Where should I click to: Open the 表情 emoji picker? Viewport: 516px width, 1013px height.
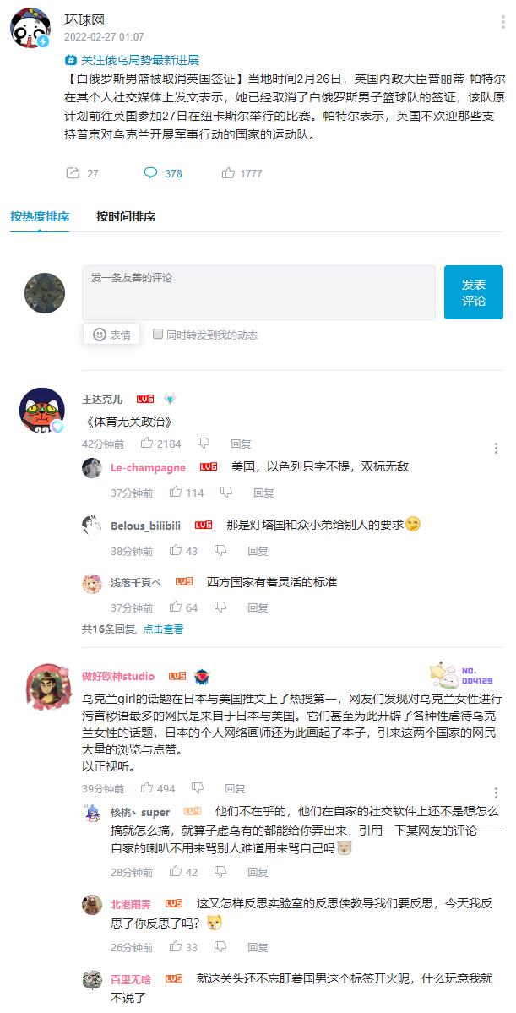pyautogui.click(x=111, y=335)
